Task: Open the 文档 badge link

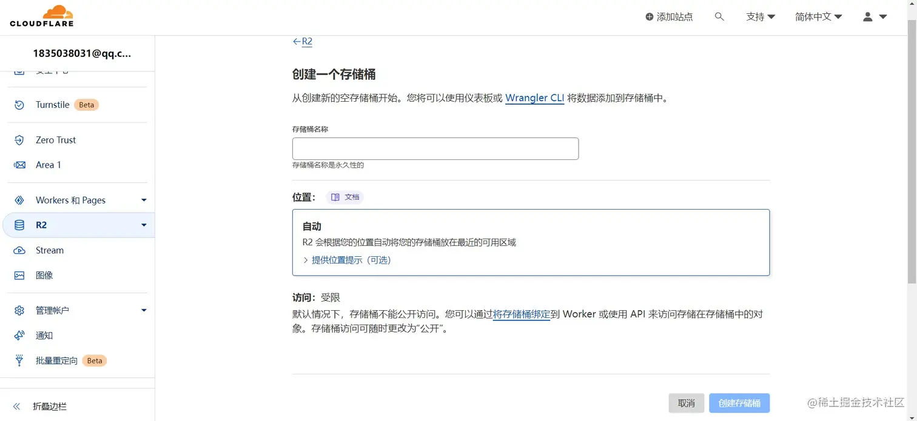Action: click(344, 197)
